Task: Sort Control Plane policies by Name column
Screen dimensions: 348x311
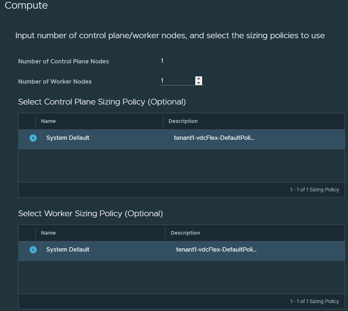Action: (48, 121)
